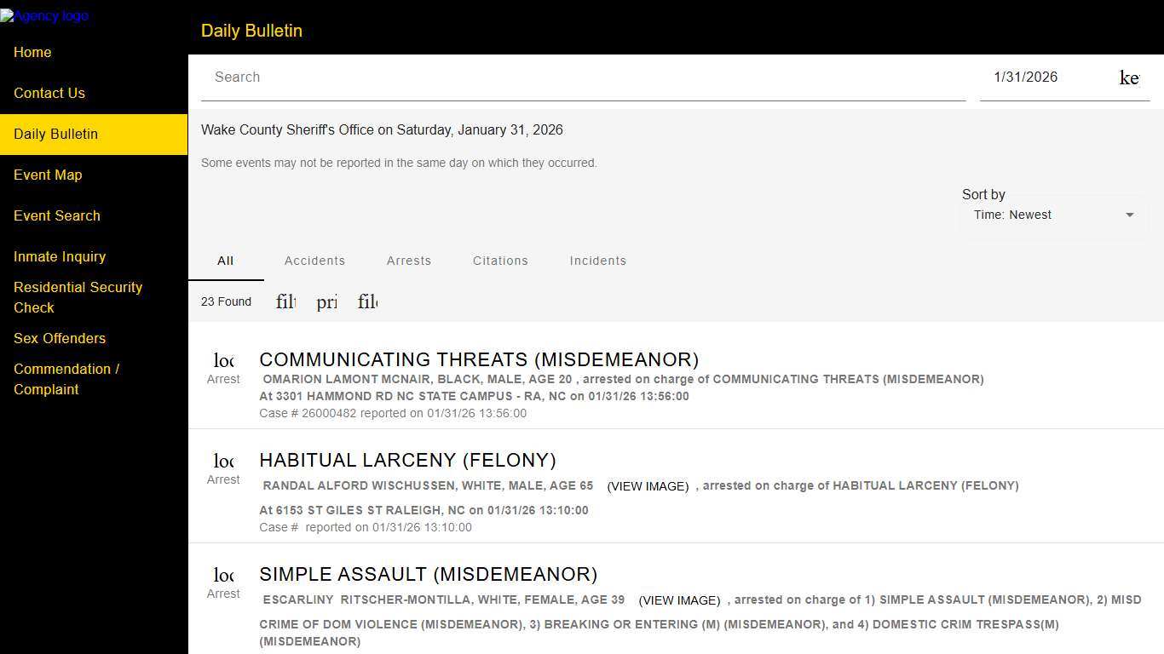This screenshot has width=1164, height=654.
Task: Open the Sex Offenders link
Action: click(x=60, y=338)
